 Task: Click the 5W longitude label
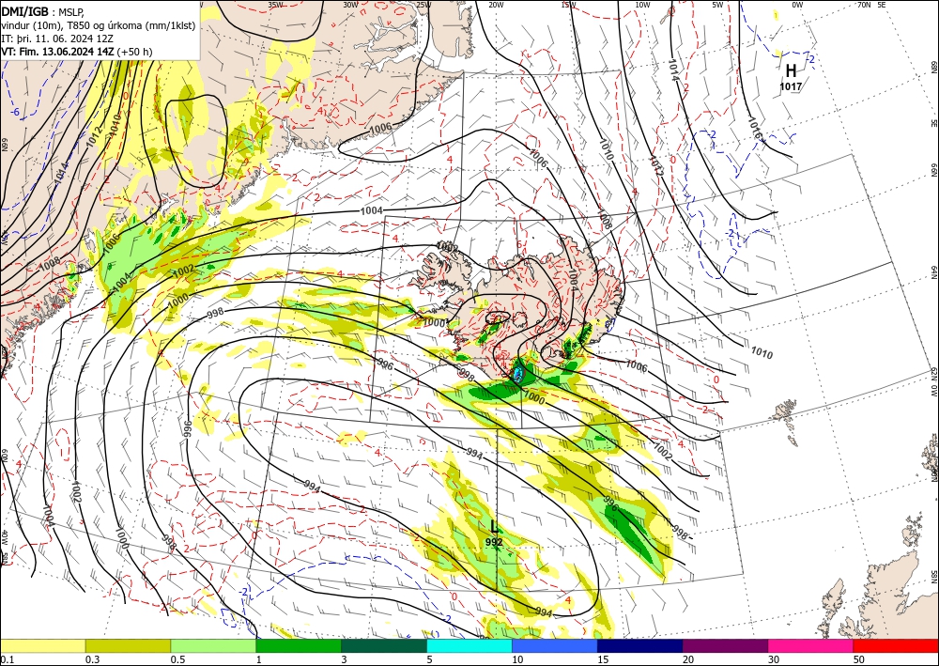[717, 5]
